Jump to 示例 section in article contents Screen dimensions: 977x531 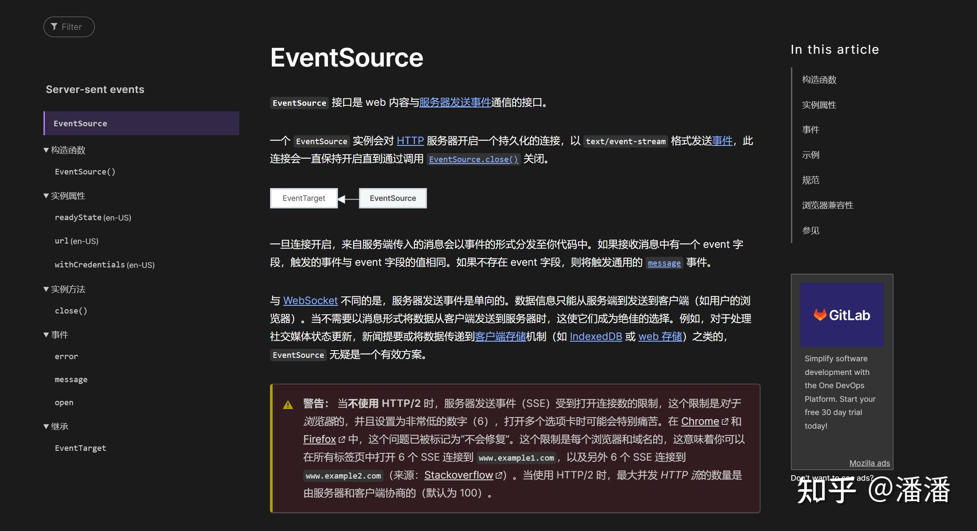(810, 155)
